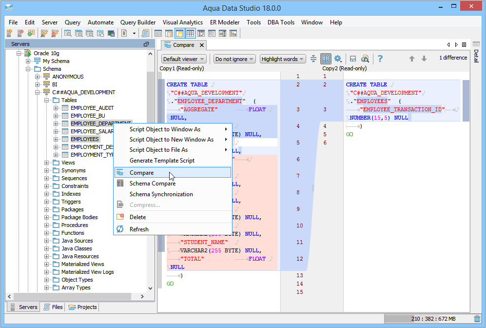Open Script Object to Window As submenu
This screenshot has width=486, height=328.
(x=173, y=129)
